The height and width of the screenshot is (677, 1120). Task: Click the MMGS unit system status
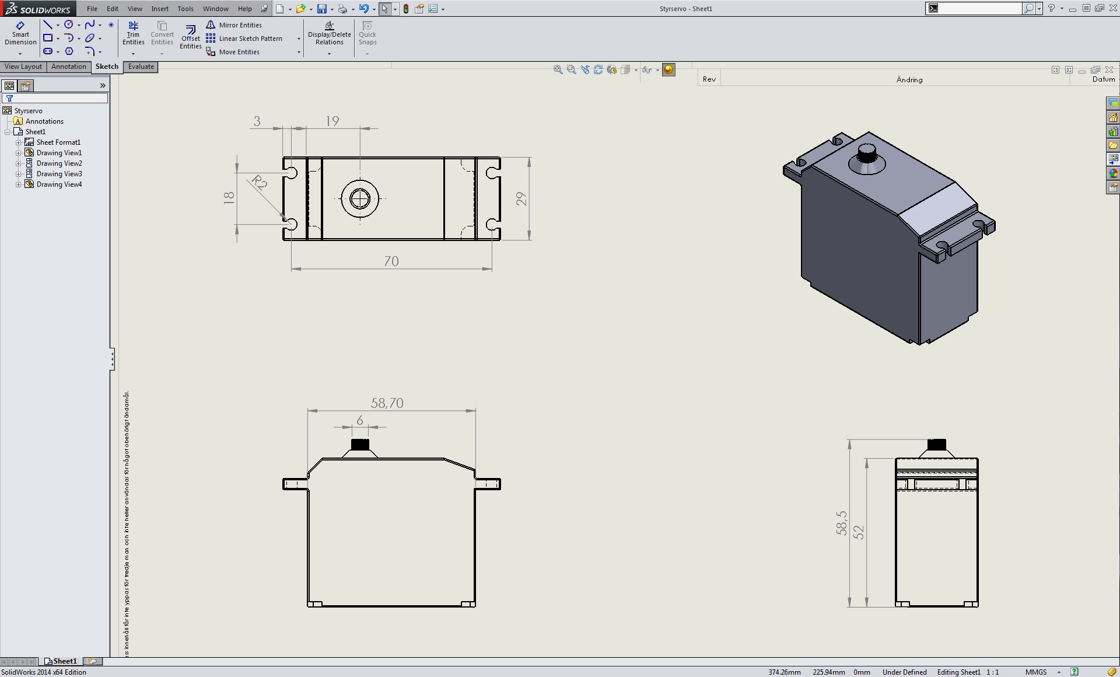(x=1036, y=672)
